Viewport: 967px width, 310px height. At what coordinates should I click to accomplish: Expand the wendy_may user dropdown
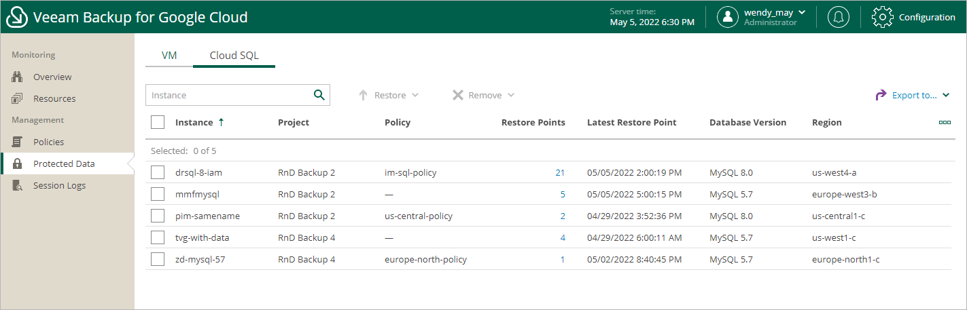coord(802,12)
